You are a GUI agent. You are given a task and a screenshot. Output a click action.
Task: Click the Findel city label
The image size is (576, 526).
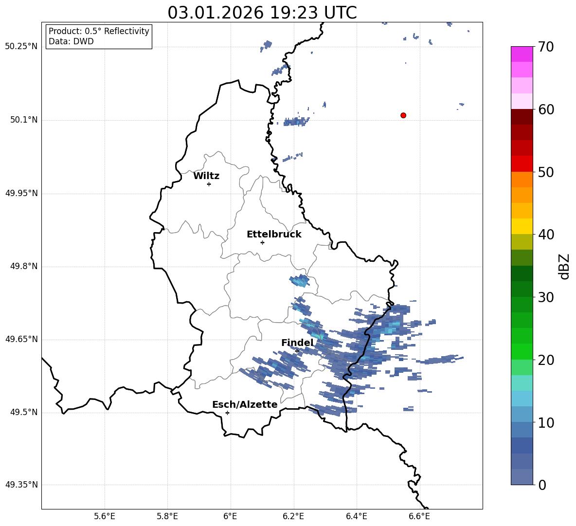point(298,343)
